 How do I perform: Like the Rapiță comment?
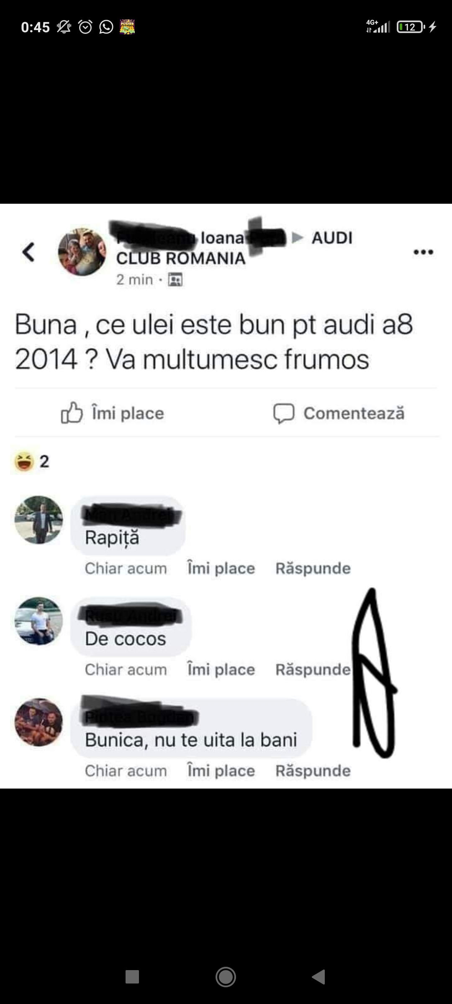point(221,569)
